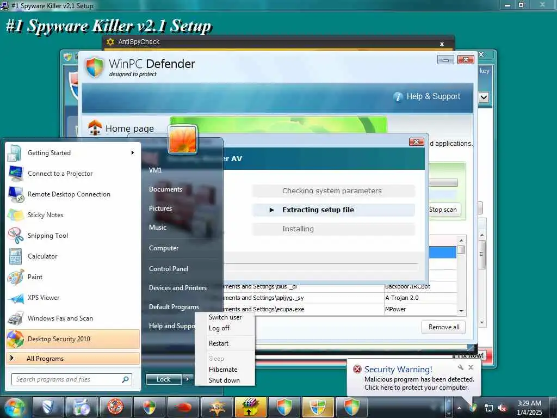Click the Desktop Security 2010 icon
The width and height of the screenshot is (557, 418).
[x=16, y=339]
